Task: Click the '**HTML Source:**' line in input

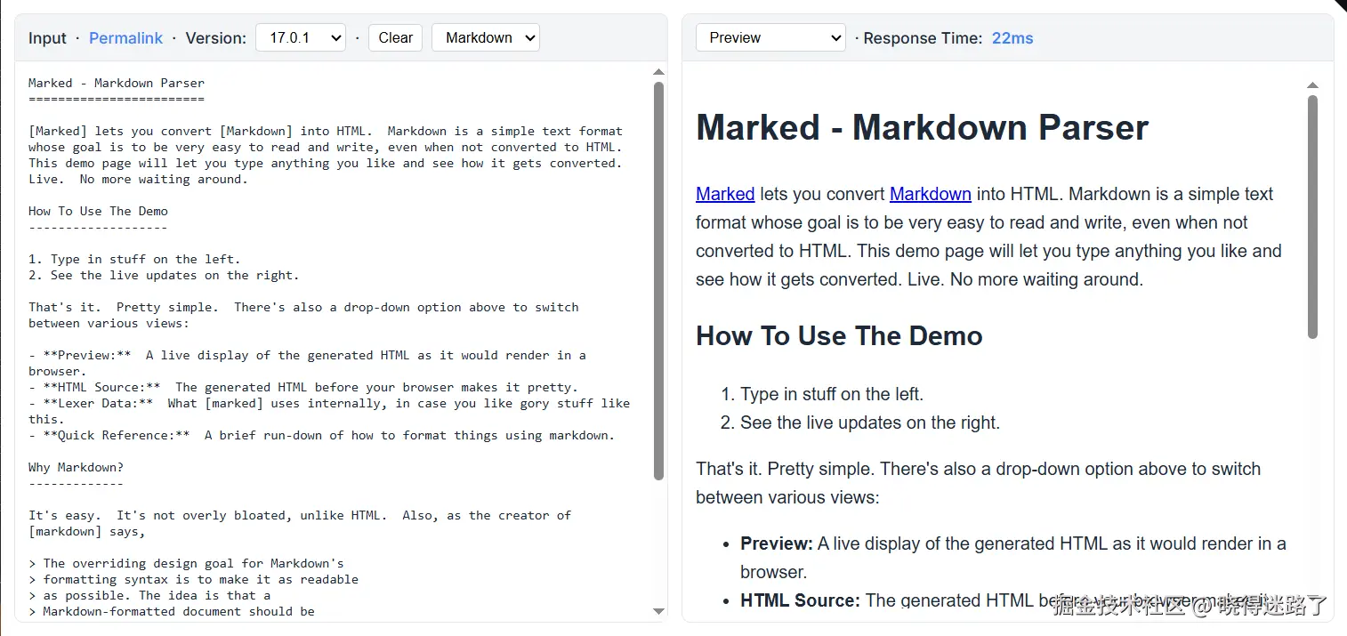Action: tap(303, 387)
